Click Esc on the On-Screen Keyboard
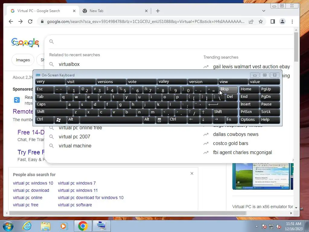This screenshot has height=232, width=309. pyautogui.click(x=45, y=90)
